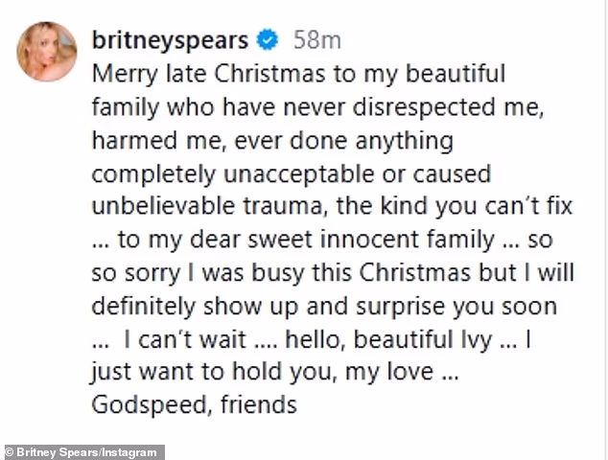Click the word 'Instagram' in the bottom caption
The image size is (608, 460).
coord(130,451)
